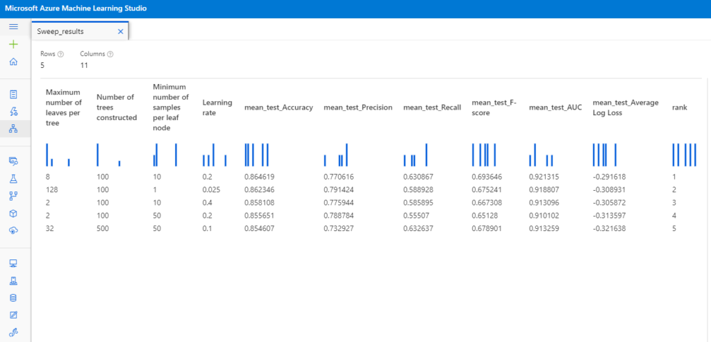Click the rank column header
This screenshot has height=342, width=711.
coord(678,108)
